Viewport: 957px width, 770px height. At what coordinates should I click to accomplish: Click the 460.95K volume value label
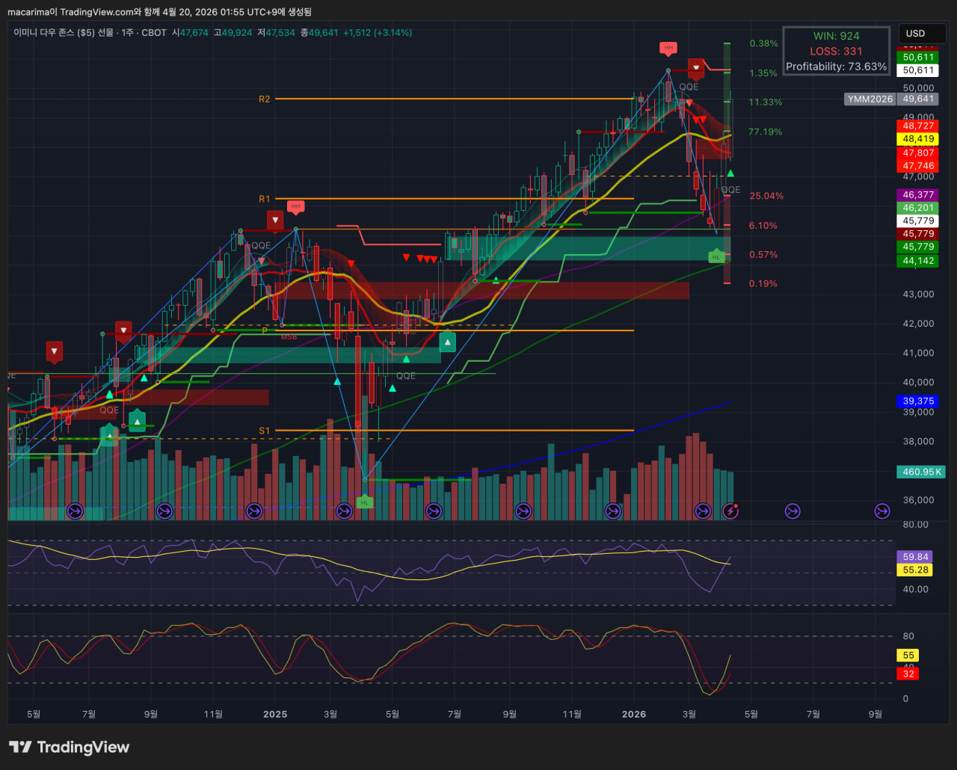click(921, 472)
